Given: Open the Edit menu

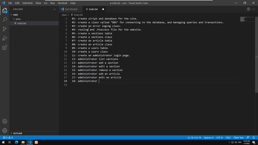Looking at the screenshot, I should 17,3.
